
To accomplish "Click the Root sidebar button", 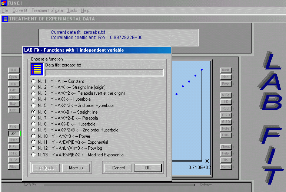I will 225,108.
